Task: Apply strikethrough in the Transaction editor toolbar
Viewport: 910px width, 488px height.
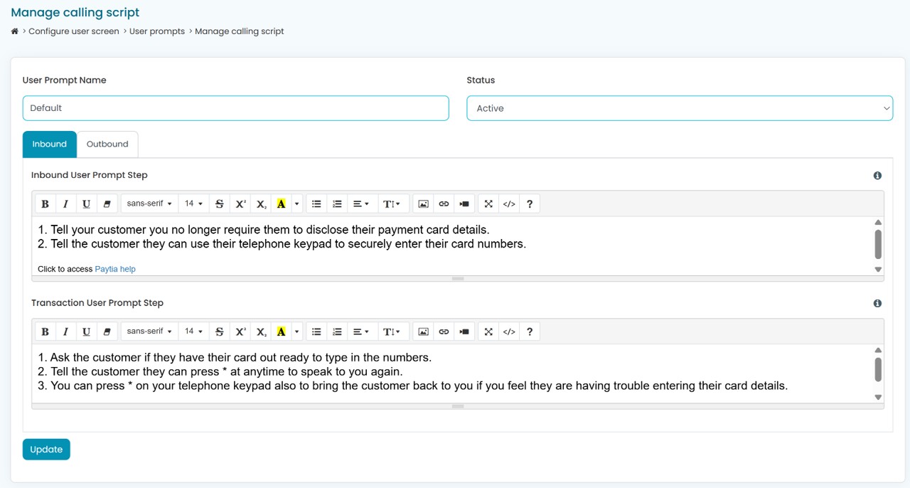Action: click(219, 331)
